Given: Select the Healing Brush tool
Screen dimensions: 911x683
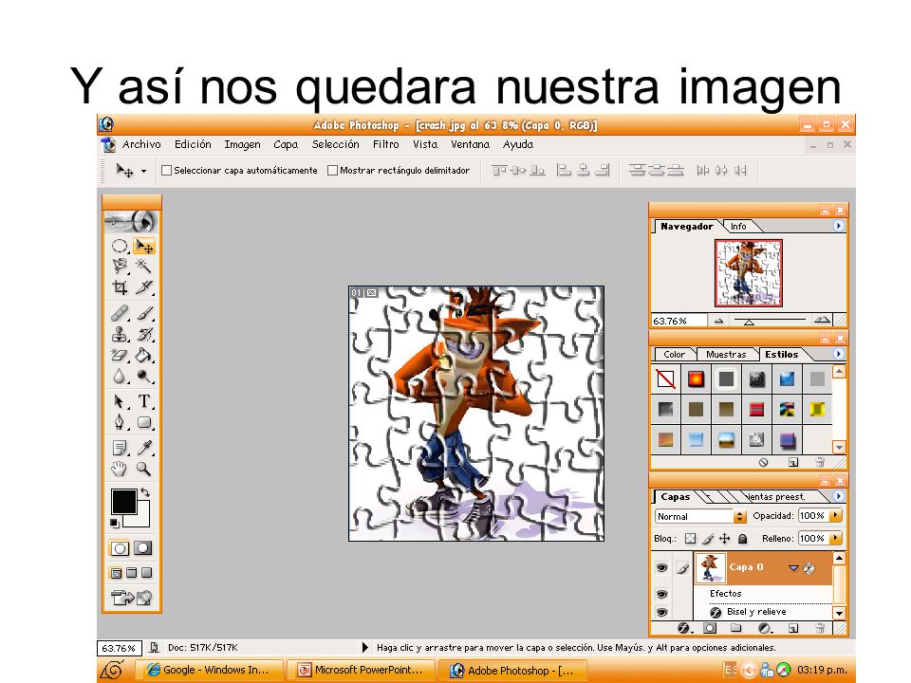Looking at the screenshot, I should pyautogui.click(x=120, y=314).
